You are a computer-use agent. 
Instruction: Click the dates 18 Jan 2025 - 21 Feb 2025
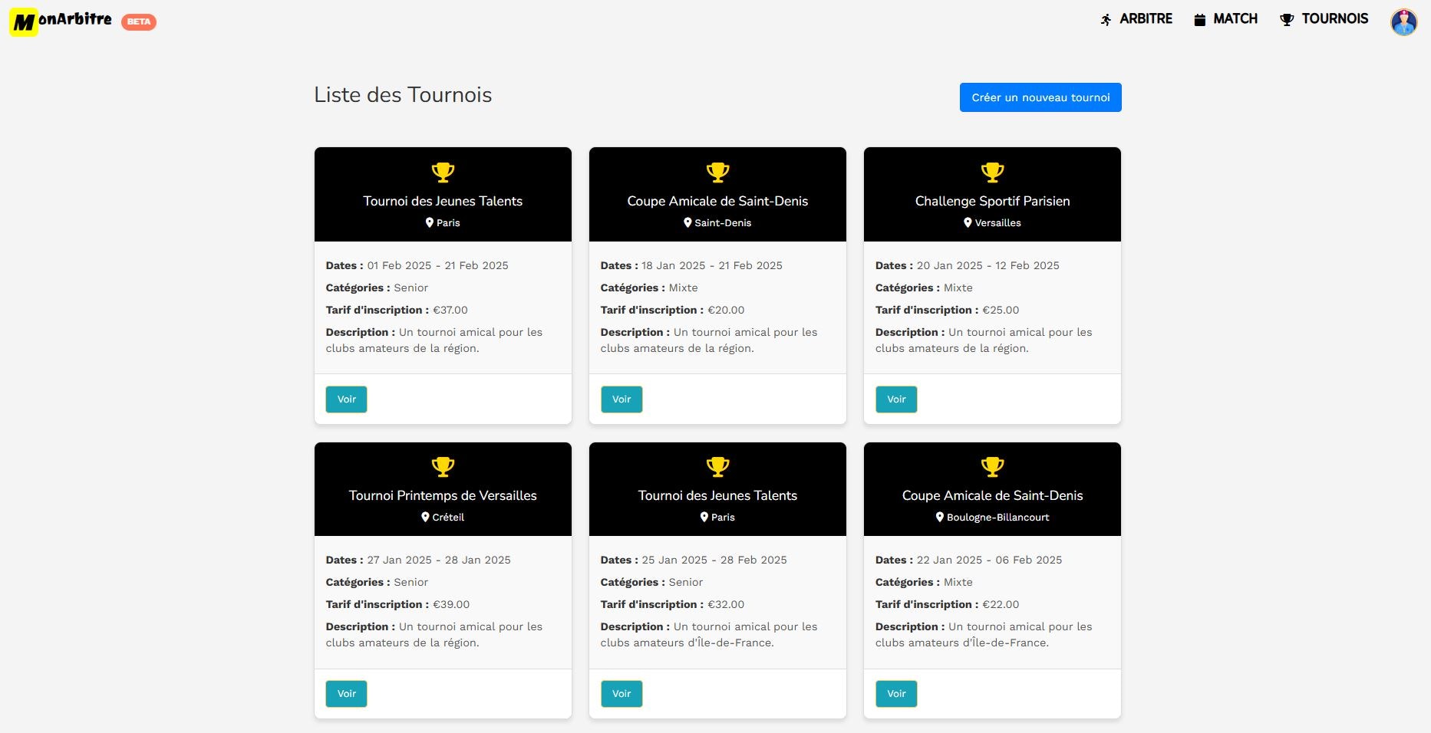[712, 265]
